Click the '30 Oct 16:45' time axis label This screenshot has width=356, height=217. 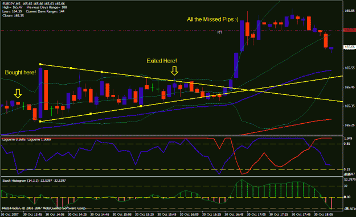pyautogui.click(x=234, y=214)
